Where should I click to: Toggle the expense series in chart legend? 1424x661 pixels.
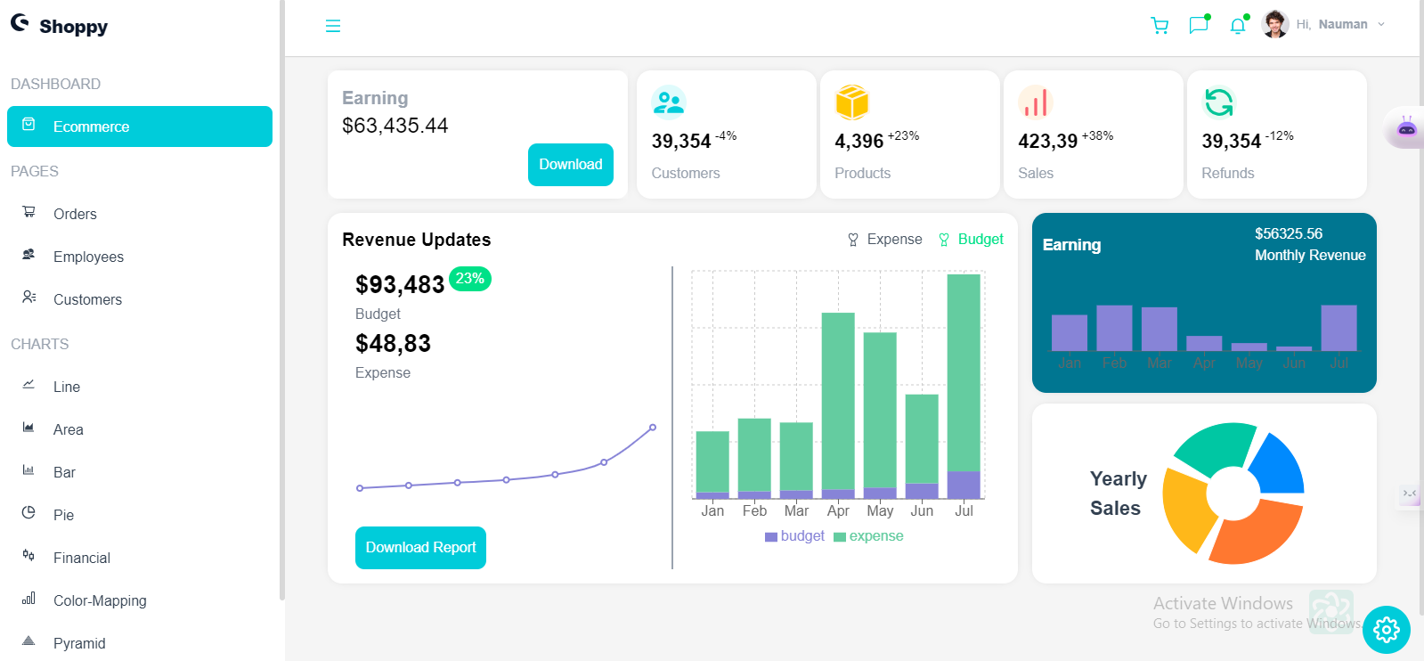point(868,536)
